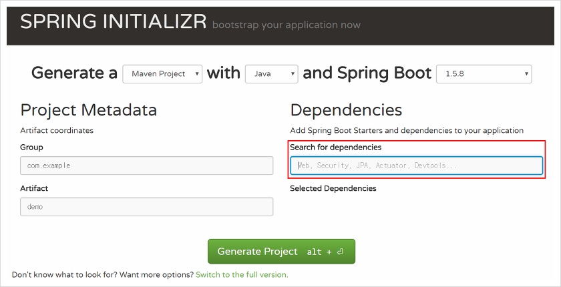Click the Add Spring Boot Starters description
The image size is (561, 287).
click(x=407, y=130)
